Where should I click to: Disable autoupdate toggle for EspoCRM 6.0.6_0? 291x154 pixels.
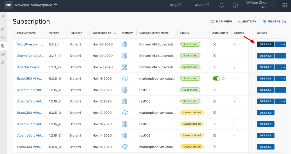(217, 78)
